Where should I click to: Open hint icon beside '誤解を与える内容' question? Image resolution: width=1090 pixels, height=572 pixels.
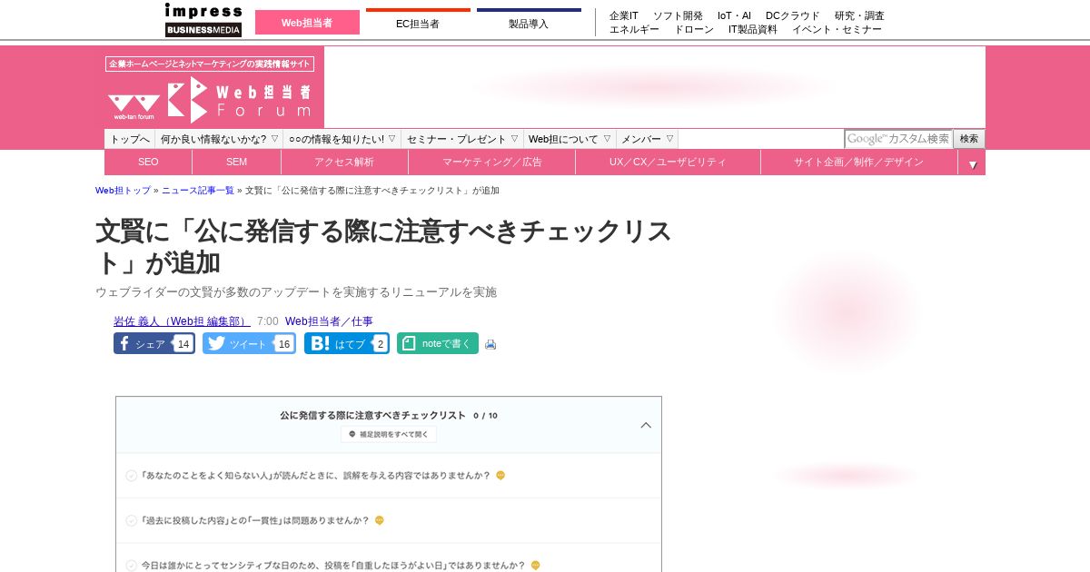[x=500, y=476]
